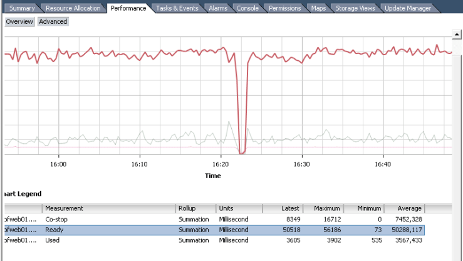Select the Ready legend row
This screenshot has height=261, width=463.
tap(214, 230)
